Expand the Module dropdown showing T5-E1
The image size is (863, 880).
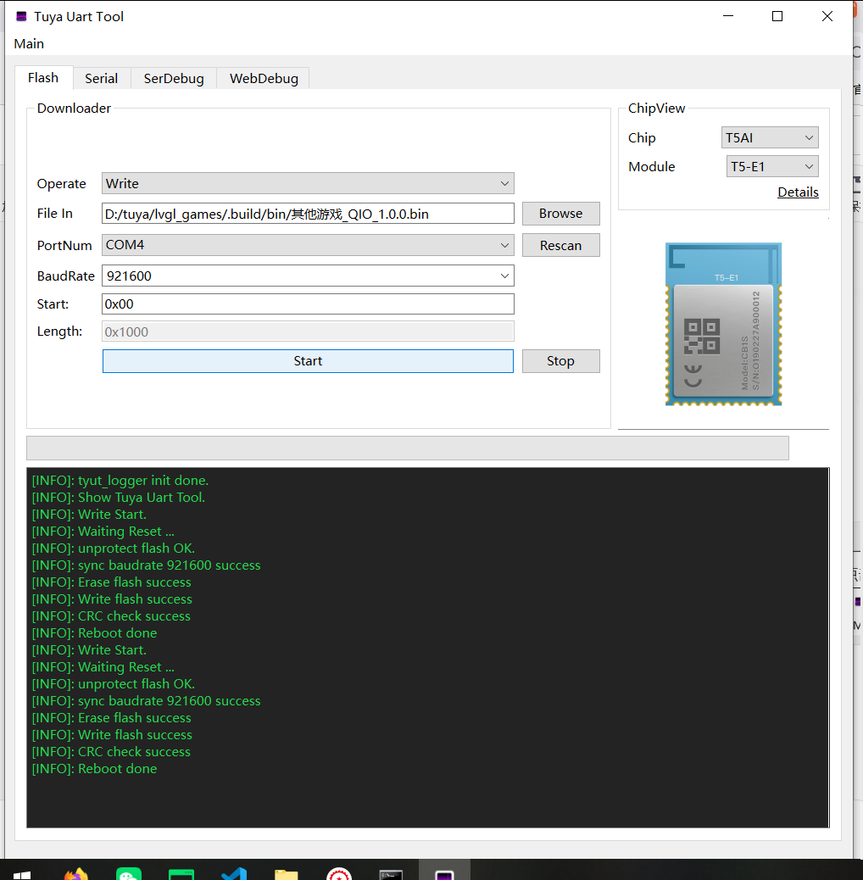772,167
